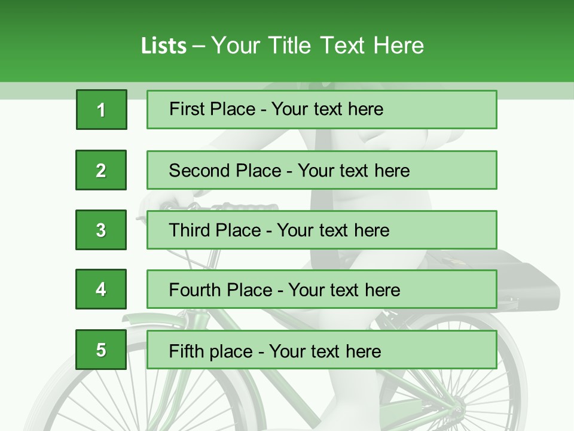Image resolution: width=574 pixels, height=431 pixels.
Task: Click "Your Title Text Here" title text
Action: (x=317, y=45)
